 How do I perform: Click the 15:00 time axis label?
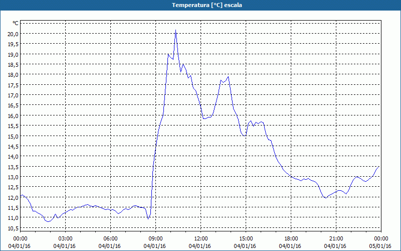point(246,239)
